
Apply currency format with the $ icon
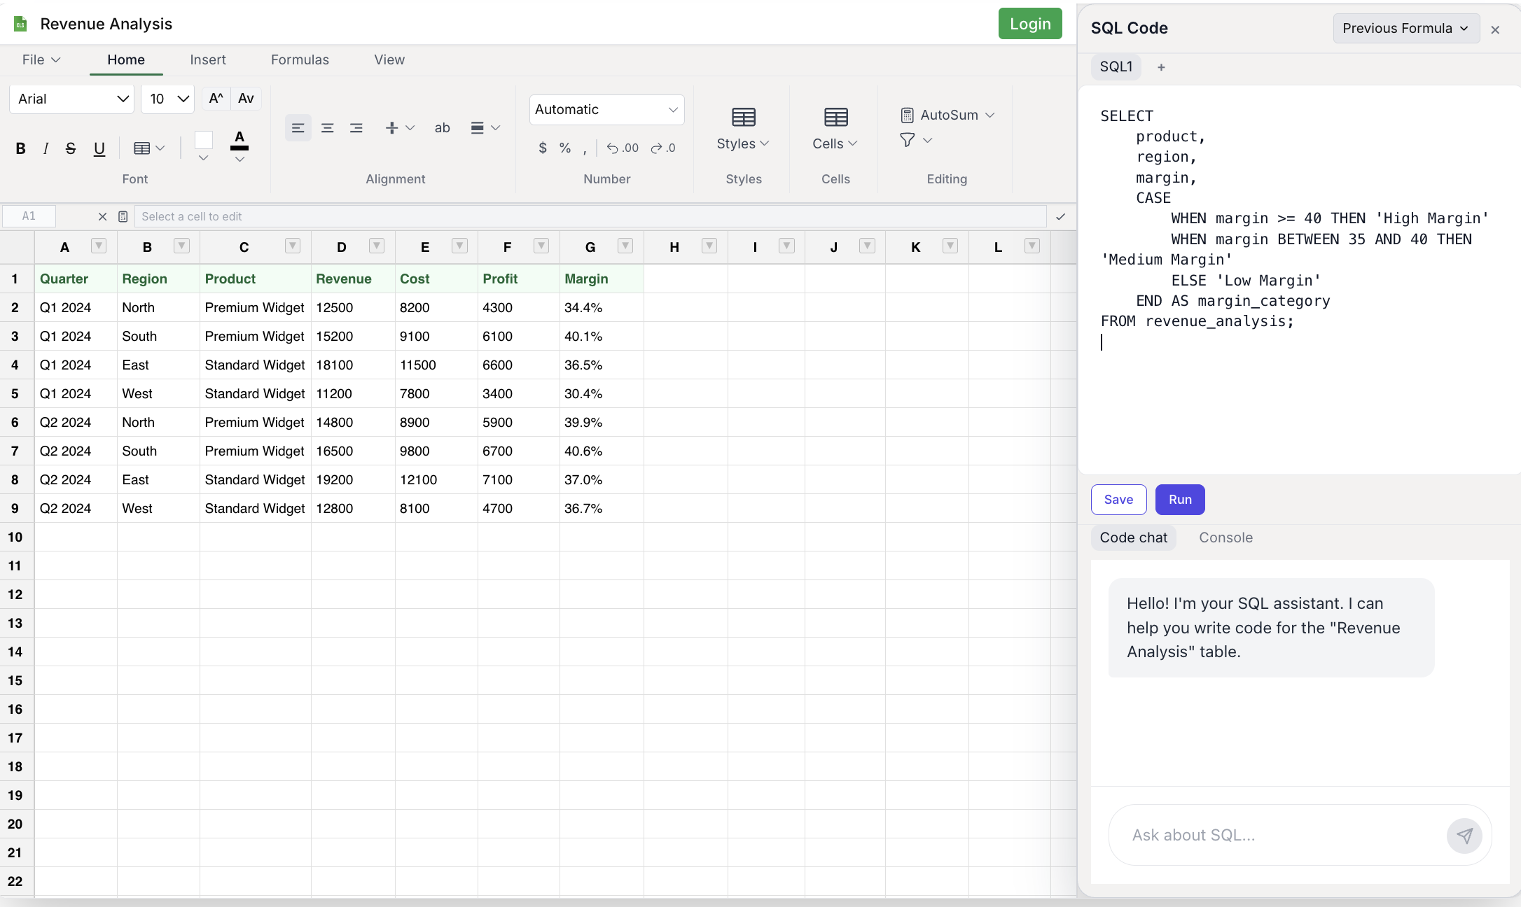point(542,148)
